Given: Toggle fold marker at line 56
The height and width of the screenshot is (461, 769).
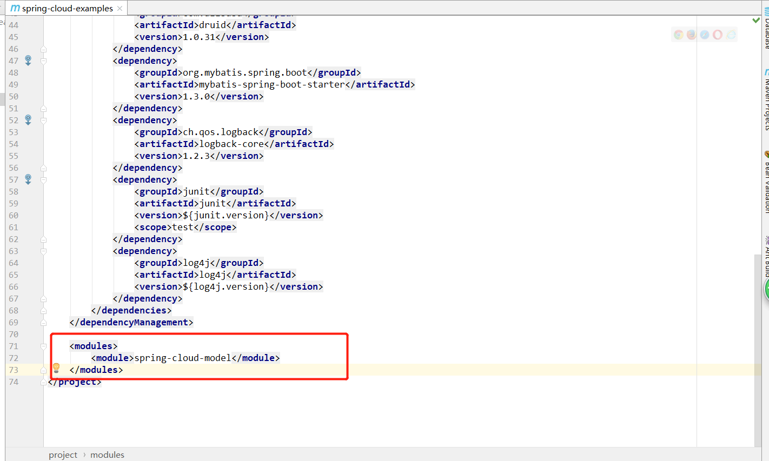Looking at the screenshot, I should pyautogui.click(x=43, y=168).
